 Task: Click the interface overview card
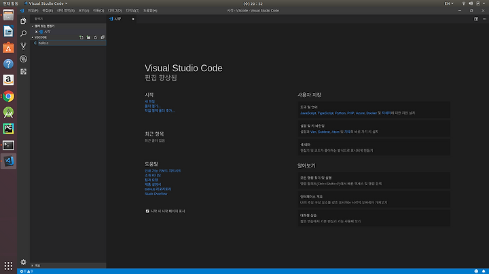click(x=374, y=199)
